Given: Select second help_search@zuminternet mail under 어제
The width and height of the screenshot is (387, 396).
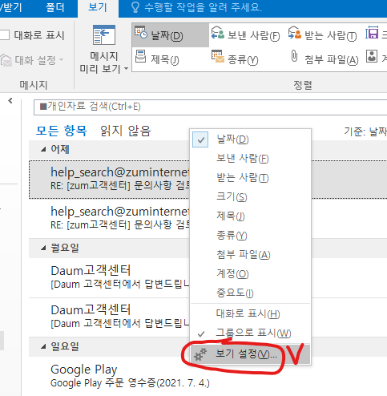Looking at the screenshot, I should point(110,219).
